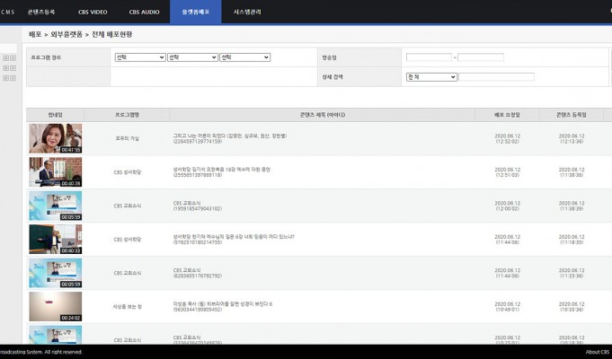Click the right icon in the second sidebar icon pair
Image resolution: width=612 pixels, height=359 pixels.
pyautogui.click(x=13, y=68)
